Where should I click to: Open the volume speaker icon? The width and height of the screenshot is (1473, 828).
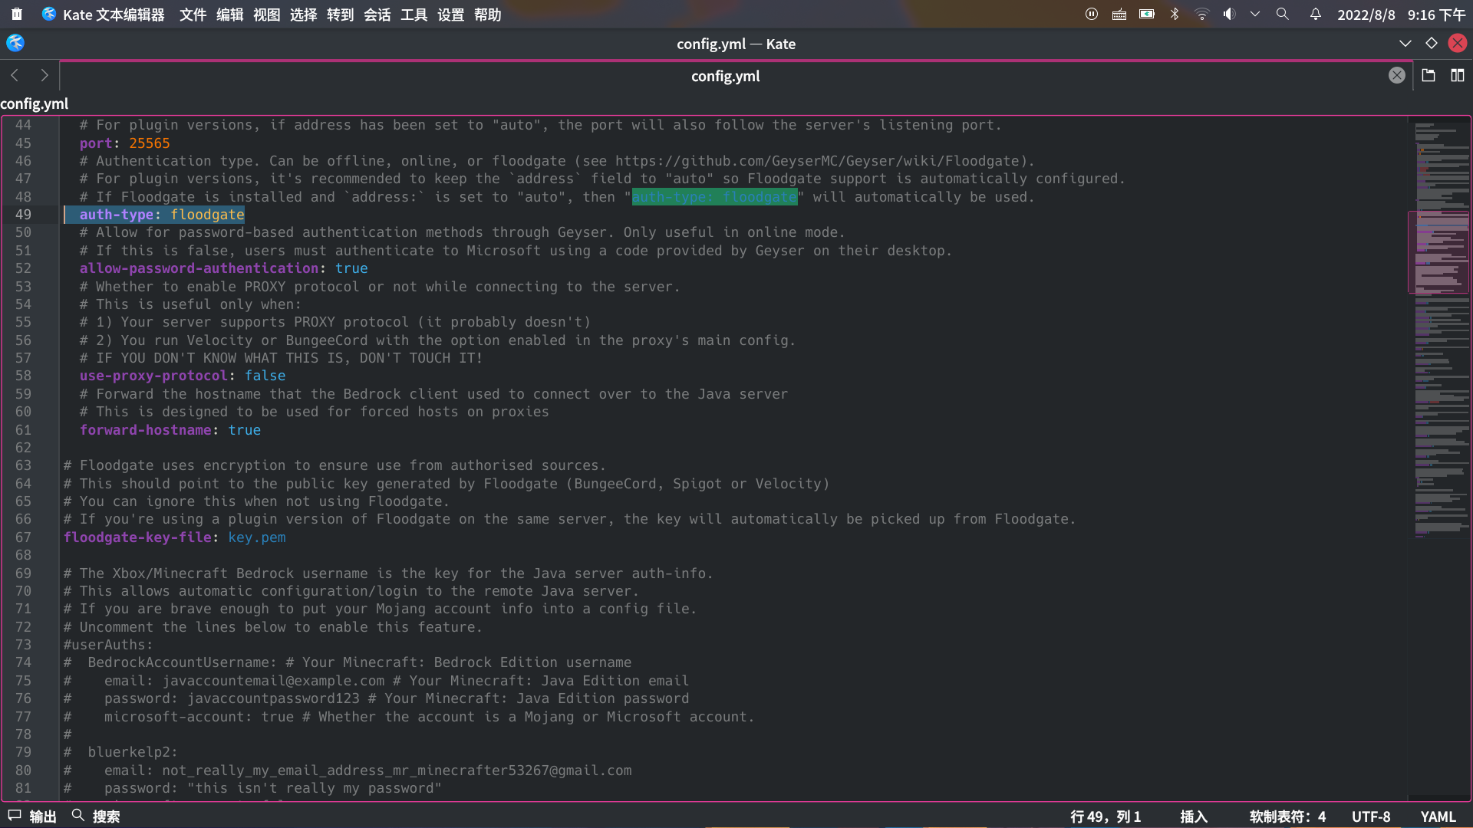click(x=1229, y=15)
